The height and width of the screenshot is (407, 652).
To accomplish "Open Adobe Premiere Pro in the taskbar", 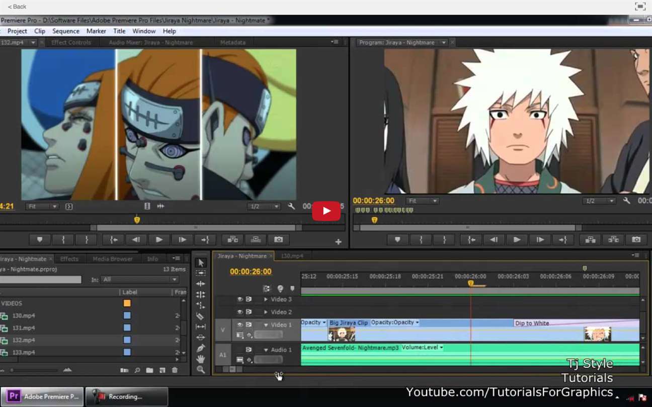I will (43, 396).
